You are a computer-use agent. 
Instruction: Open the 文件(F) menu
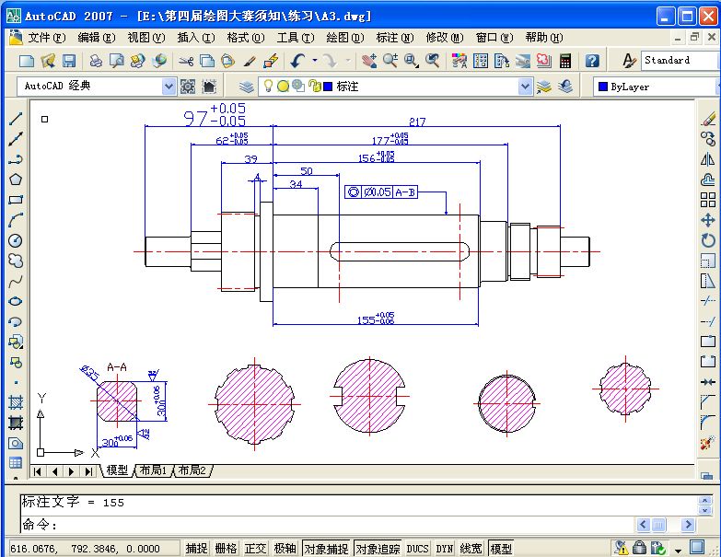[46, 37]
